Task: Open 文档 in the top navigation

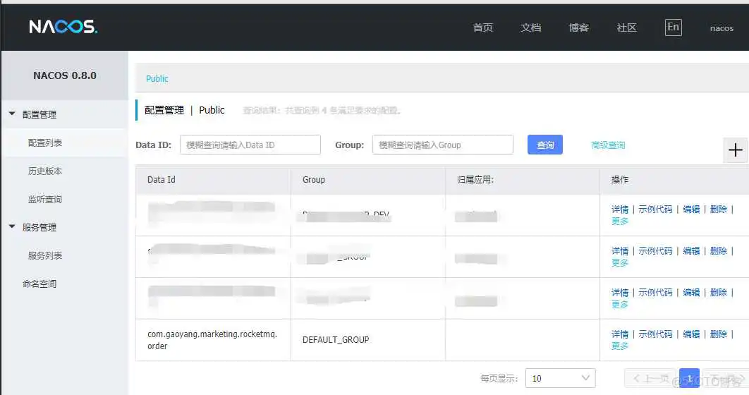Action: (530, 28)
